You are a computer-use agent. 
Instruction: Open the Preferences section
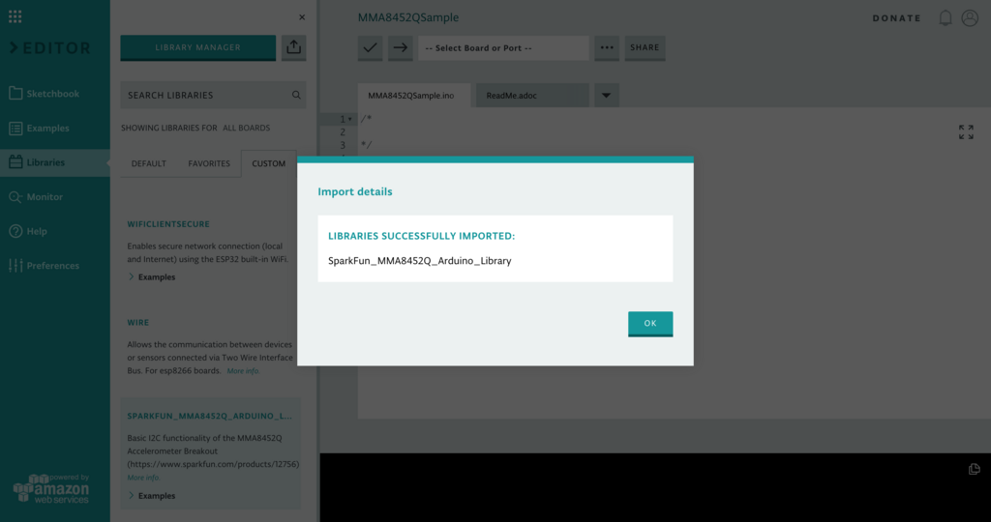44,266
